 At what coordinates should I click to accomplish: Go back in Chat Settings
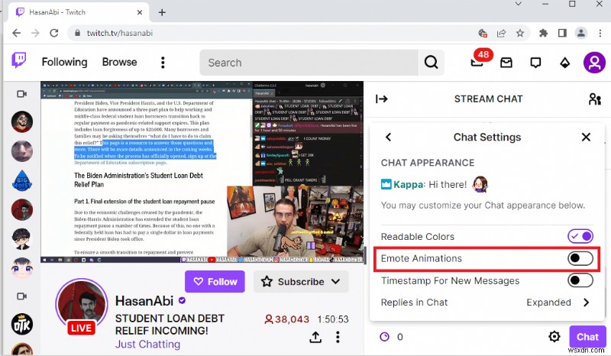pyautogui.click(x=388, y=137)
